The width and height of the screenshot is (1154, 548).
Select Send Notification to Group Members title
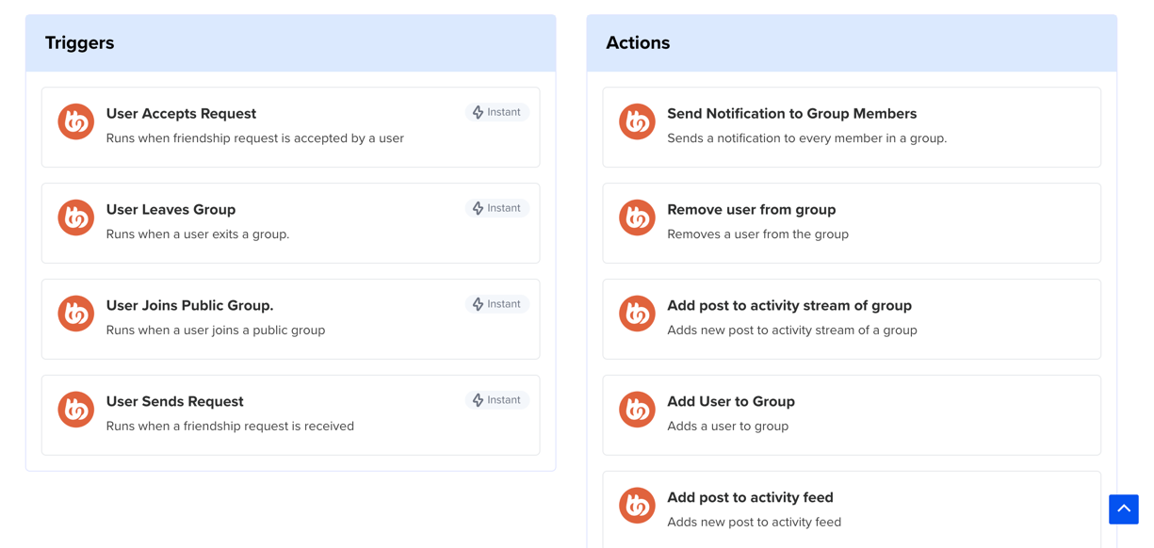point(791,113)
